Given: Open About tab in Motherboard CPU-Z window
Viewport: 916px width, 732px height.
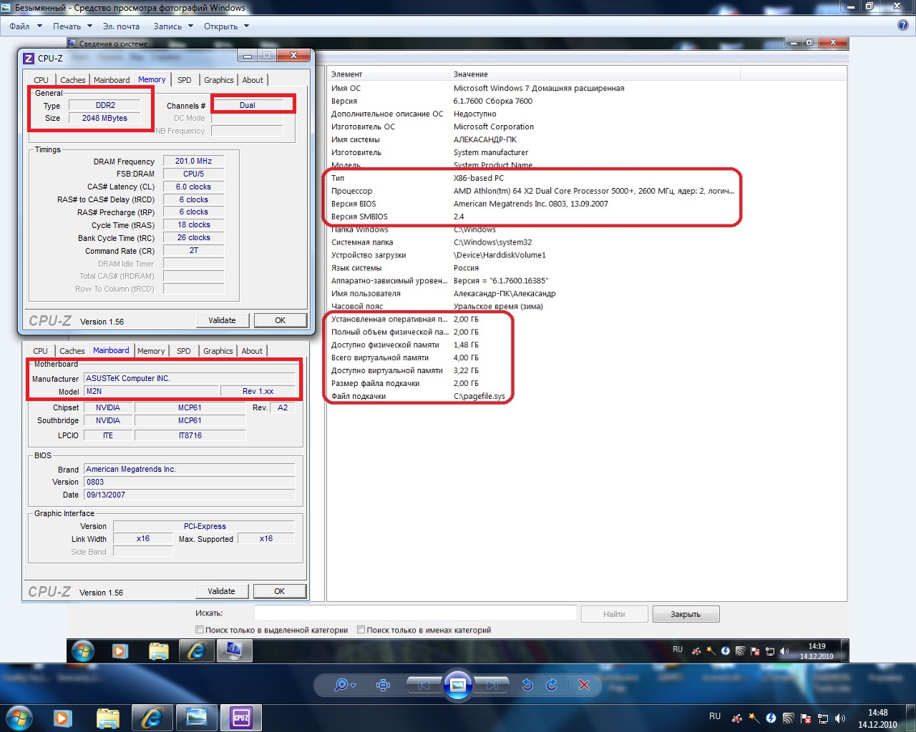Looking at the screenshot, I should [252, 351].
